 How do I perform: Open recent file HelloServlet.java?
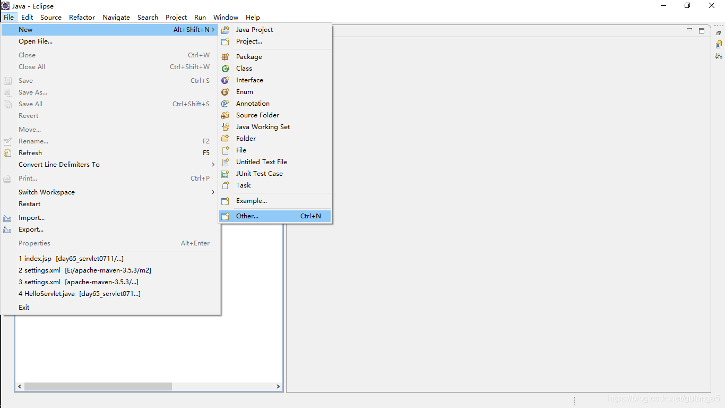click(x=110, y=294)
